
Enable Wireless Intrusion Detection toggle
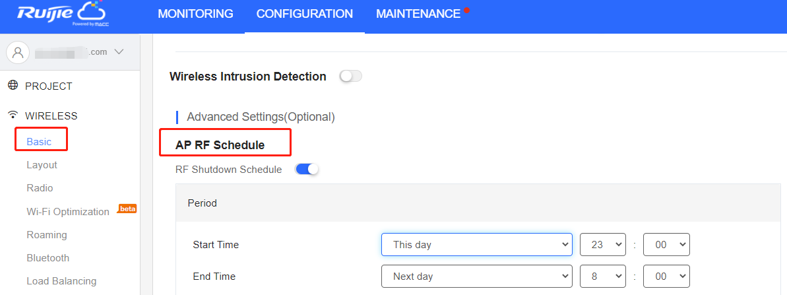pos(350,77)
